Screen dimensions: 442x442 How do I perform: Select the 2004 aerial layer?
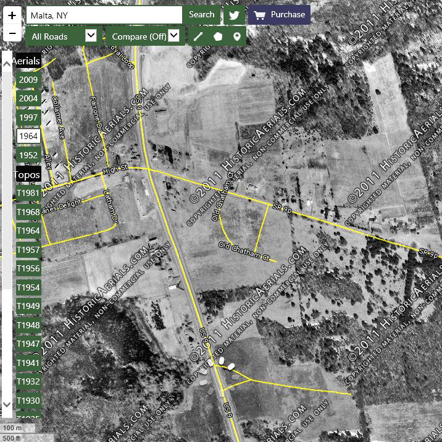click(28, 98)
